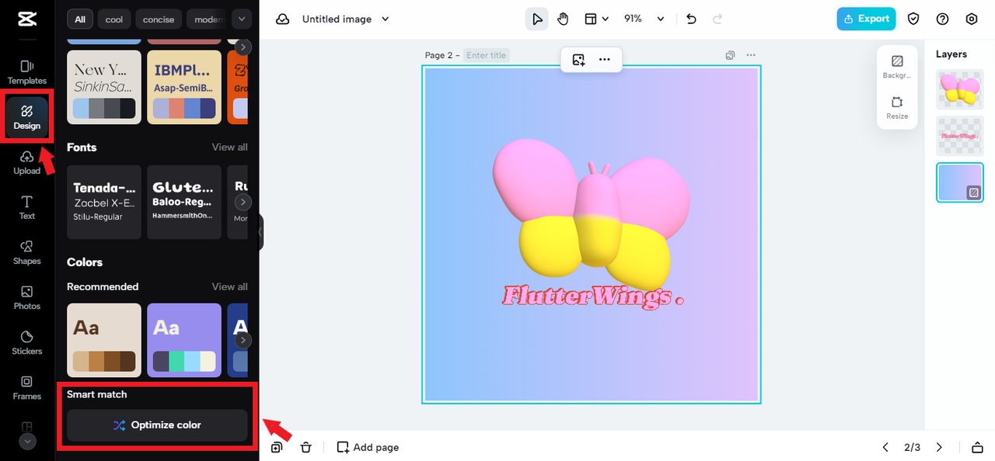Apply the purple Aa color palette

coord(184,340)
